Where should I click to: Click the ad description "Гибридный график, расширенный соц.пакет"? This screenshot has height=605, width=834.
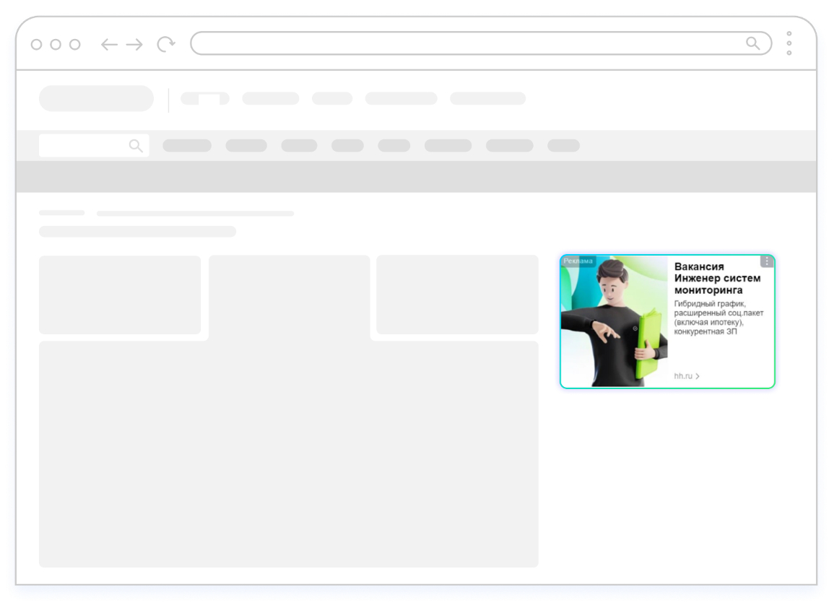[718, 318]
